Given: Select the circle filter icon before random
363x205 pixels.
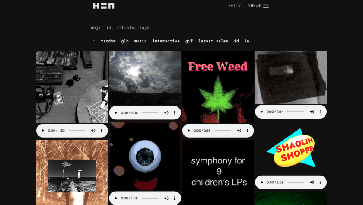Looking at the screenshot, I should (x=94, y=41).
